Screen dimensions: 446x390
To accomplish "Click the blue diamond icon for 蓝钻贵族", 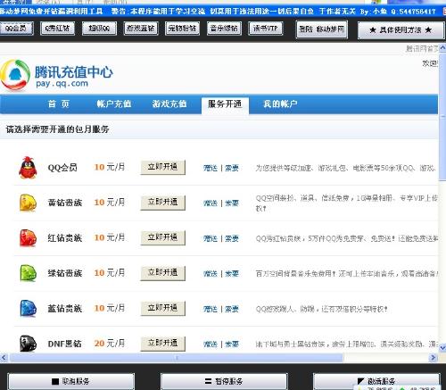I will coord(28,308).
